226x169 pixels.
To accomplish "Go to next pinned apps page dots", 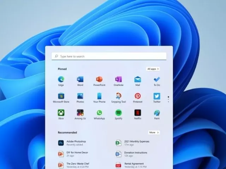I will tap(168, 99).
